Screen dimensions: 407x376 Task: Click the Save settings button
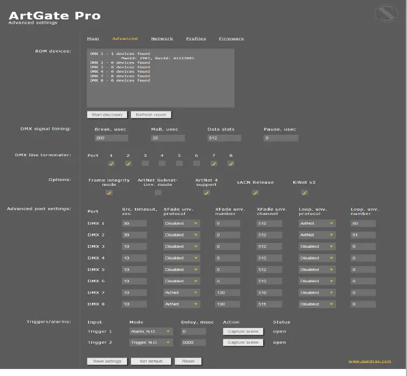pyautogui.click(x=107, y=361)
